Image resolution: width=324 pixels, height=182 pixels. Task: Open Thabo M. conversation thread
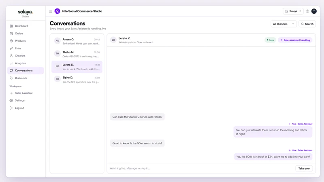(x=77, y=54)
